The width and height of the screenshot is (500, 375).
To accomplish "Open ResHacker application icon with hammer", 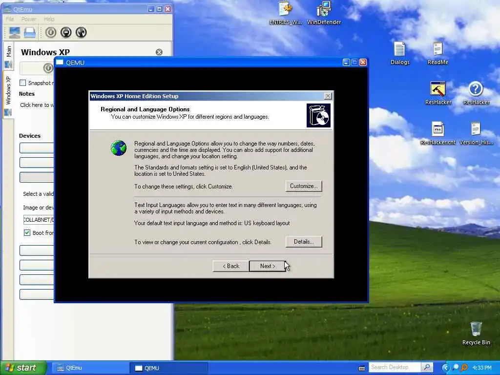I will point(438,93).
